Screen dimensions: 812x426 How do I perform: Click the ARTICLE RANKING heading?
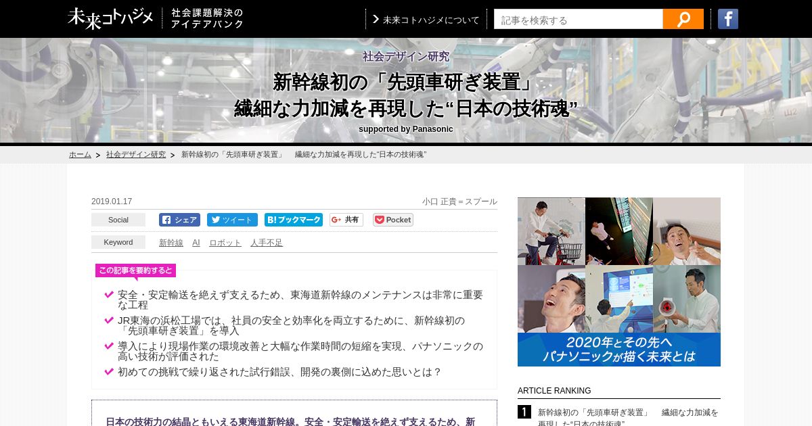pyautogui.click(x=554, y=391)
